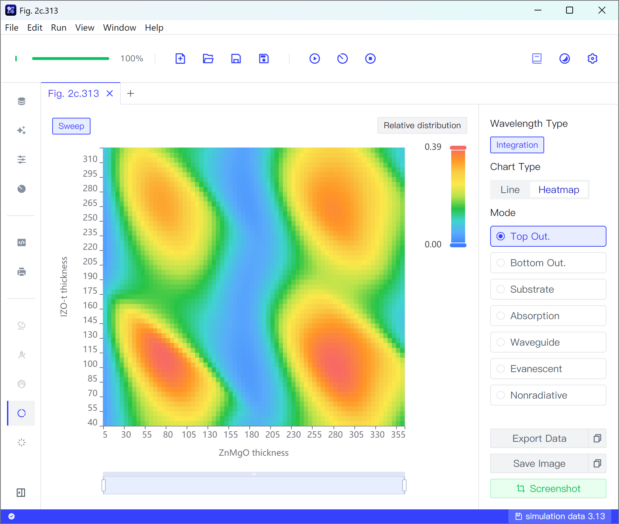Click the printer sidebar icon
619x524 pixels.
[22, 272]
